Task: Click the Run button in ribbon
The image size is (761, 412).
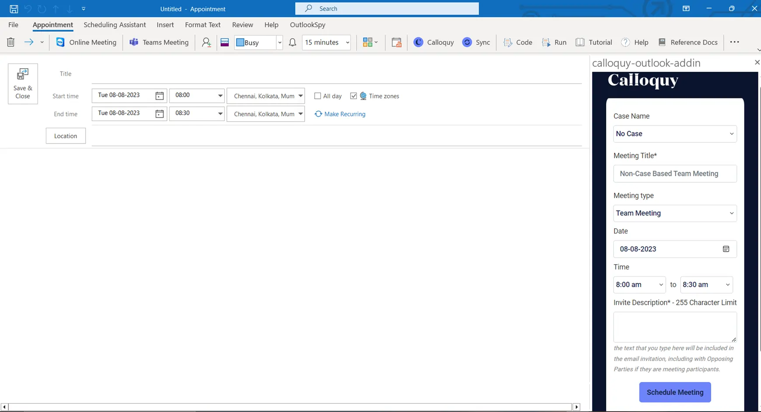Action: (x=554, y=42)
